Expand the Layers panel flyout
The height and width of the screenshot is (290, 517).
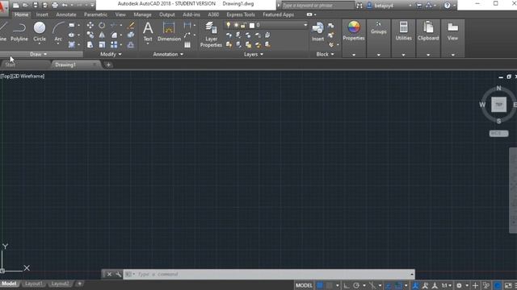coord(254,54)
